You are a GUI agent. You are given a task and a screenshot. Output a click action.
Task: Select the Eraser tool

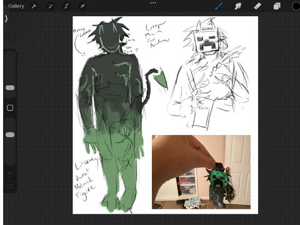click(257, 6)
